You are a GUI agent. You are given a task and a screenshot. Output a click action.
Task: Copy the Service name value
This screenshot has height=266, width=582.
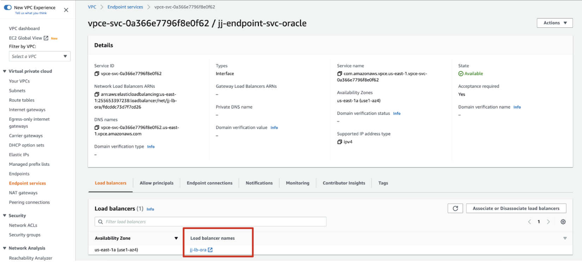[340, 74]
